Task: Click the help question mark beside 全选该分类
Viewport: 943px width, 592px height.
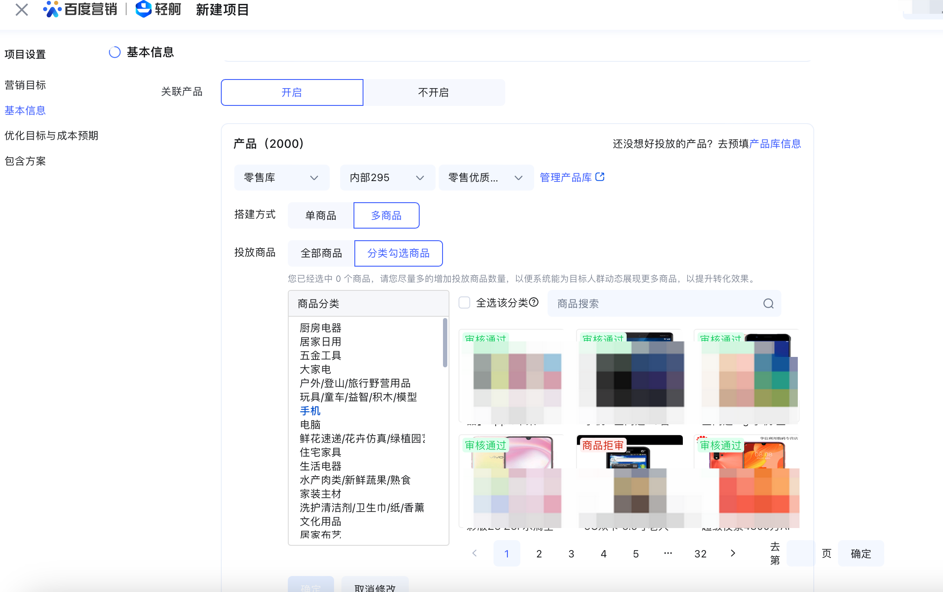Action: click(534, 302)
